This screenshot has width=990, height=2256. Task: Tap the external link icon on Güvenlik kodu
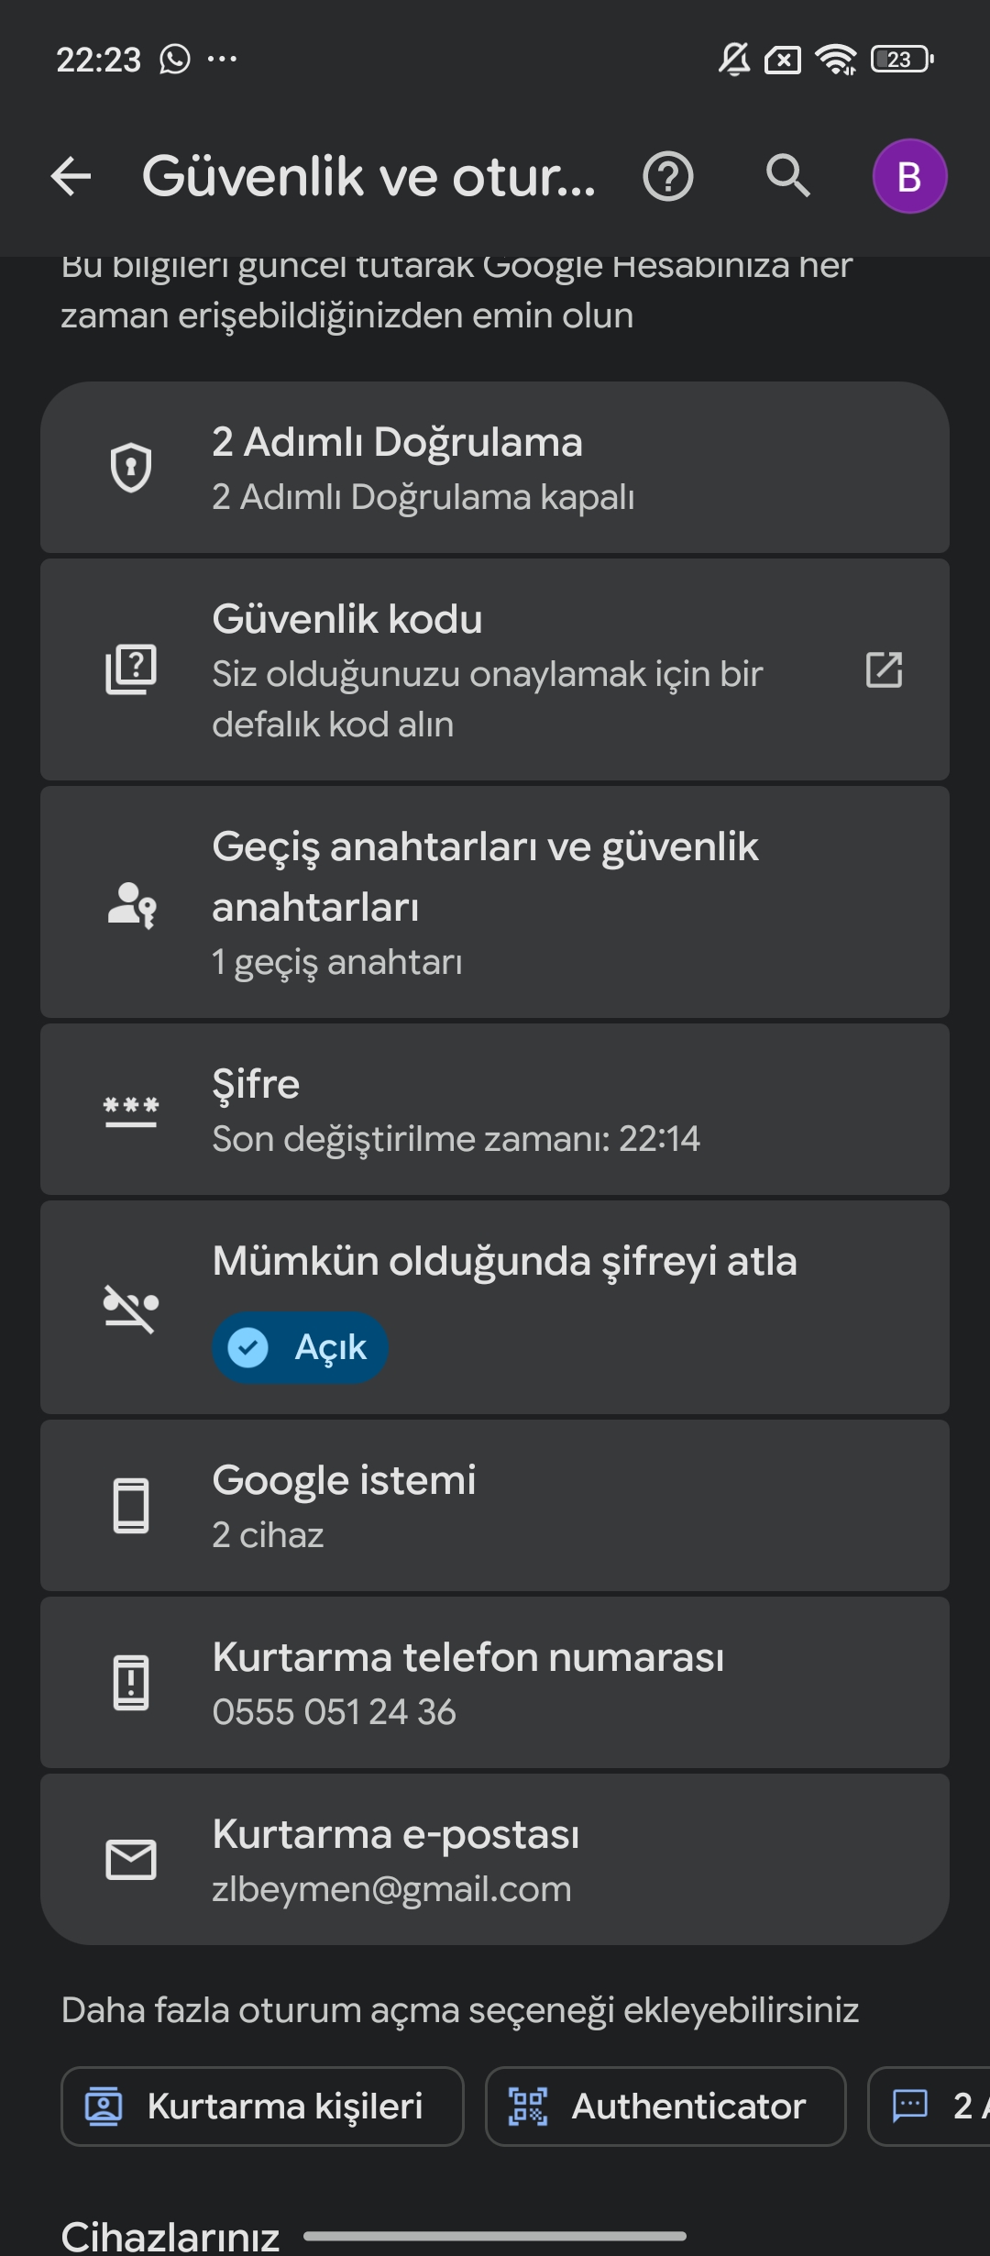pos(885,669)
